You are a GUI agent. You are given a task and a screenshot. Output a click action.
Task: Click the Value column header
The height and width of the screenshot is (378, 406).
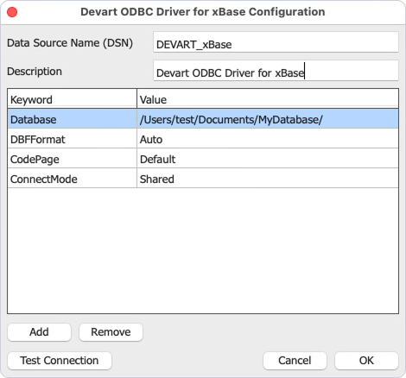click(268, 99)
